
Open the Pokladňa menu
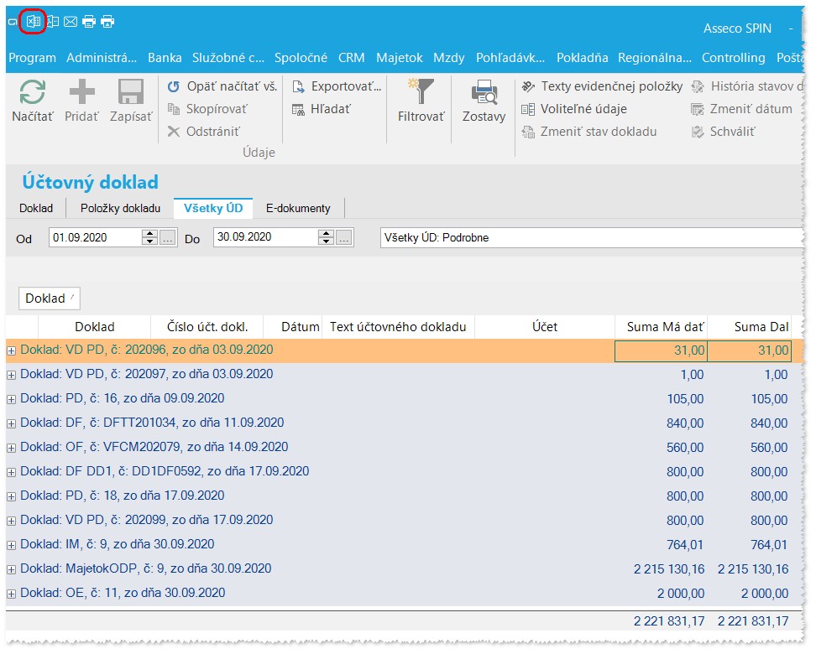[x=582, y=58]
